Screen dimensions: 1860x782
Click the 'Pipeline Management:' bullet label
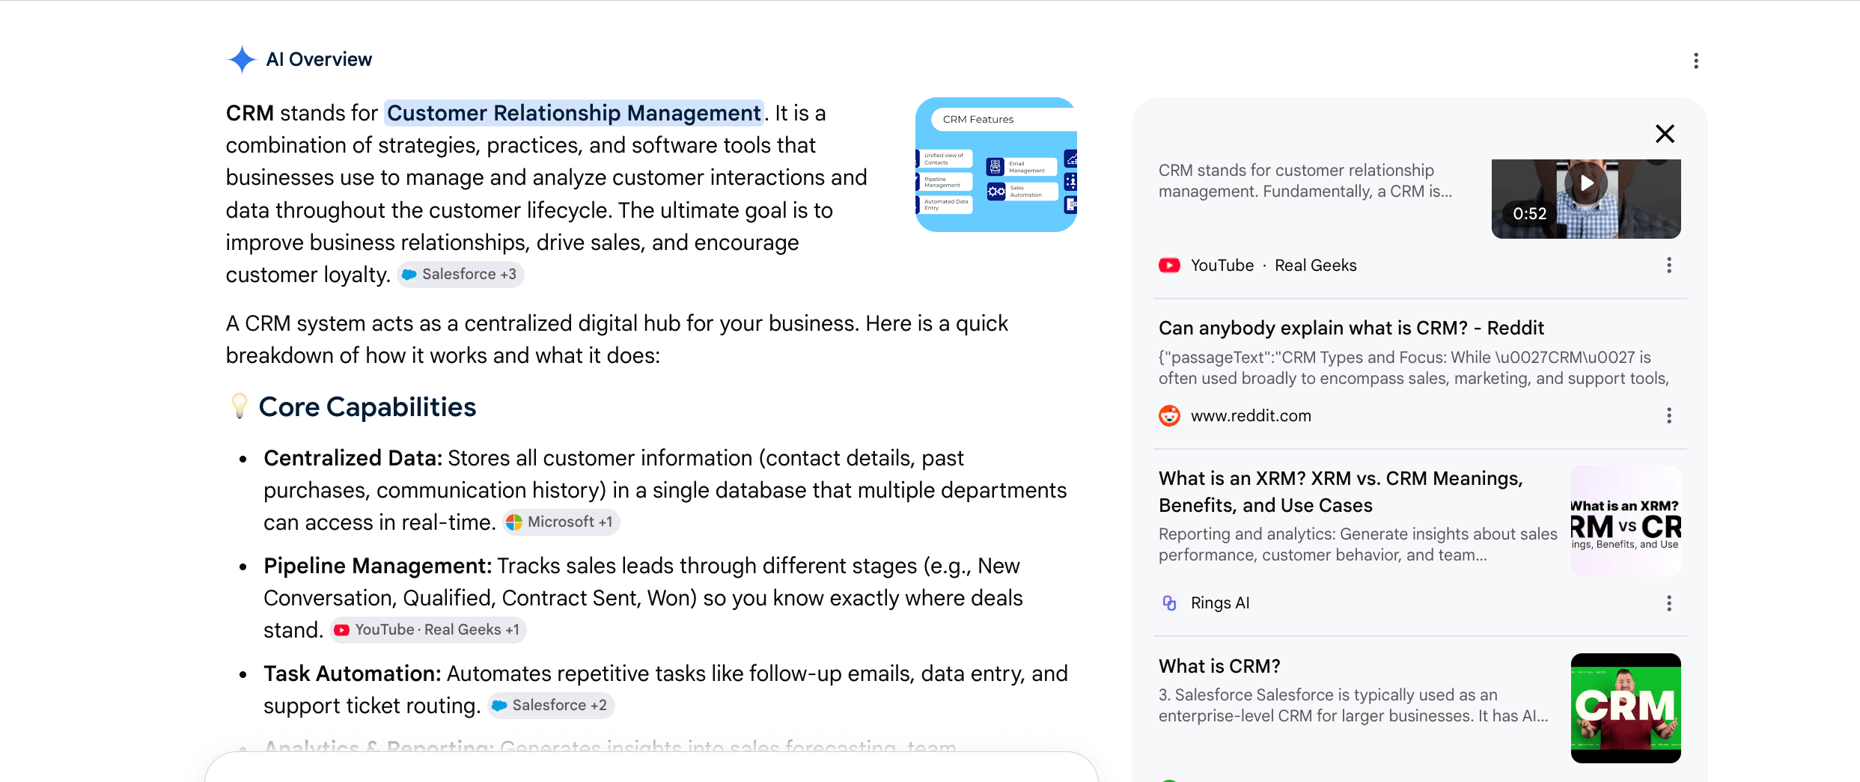point(378,566)
